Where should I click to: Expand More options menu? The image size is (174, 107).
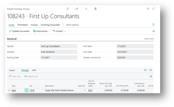(72, 25)
